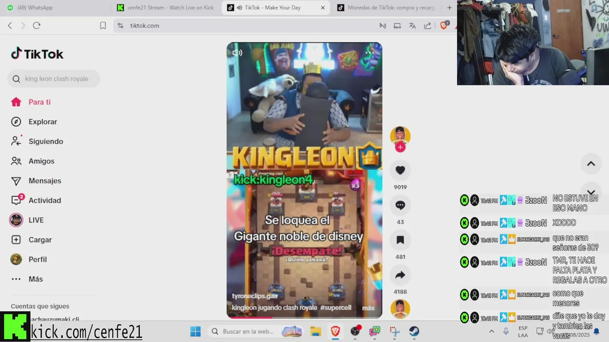
Task: Click the TikTok logo
Action: click(x=37, y=54)
